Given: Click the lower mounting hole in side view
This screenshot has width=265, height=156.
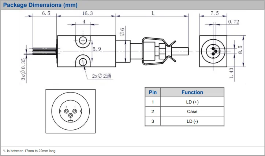Looking at the screenshot, I should (83, 62).
